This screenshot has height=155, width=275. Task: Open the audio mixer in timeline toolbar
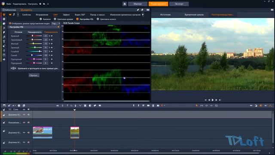[x=58, y=105]
